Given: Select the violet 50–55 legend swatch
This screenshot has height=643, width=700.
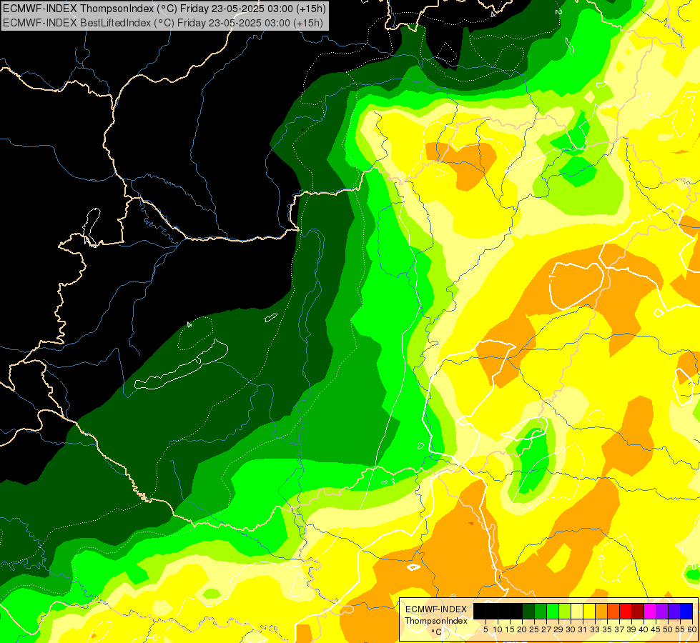Looking at the screenshot, I should [674, 612].
